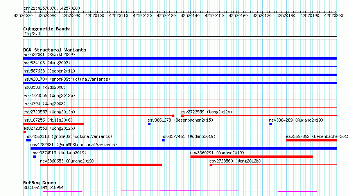This screenshot has height=196, width=348.
Task: Click the Cytogenetic Bands track title
Action: click(47, 29)
